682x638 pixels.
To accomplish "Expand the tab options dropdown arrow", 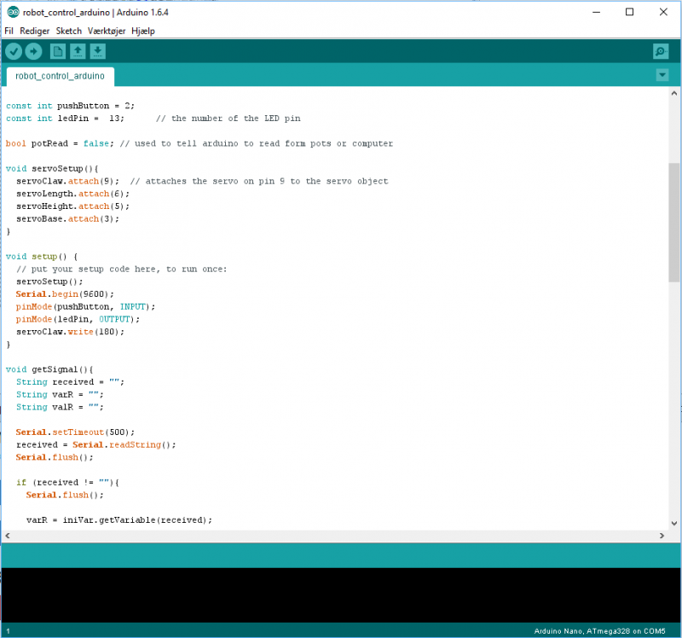I will (662, 75).
